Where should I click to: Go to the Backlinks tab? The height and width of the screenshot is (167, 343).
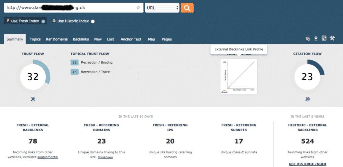coord(81,39)
